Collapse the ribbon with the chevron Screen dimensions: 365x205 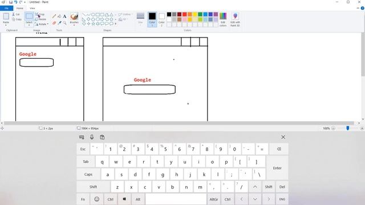pos(358,8)
